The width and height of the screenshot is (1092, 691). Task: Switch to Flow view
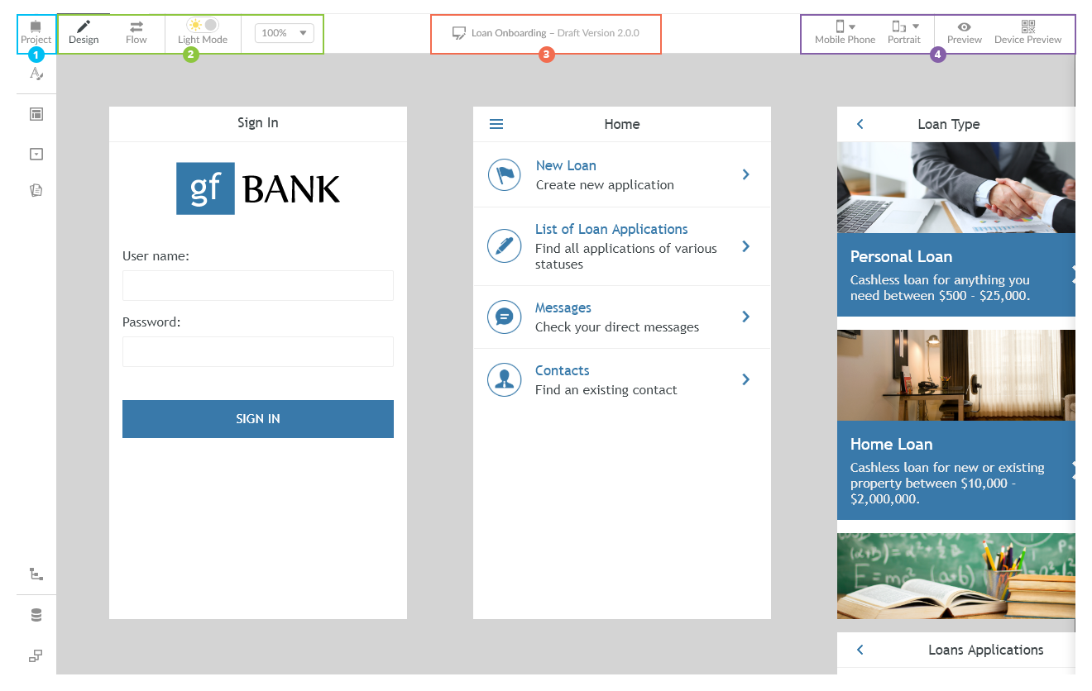click(136, 33)
